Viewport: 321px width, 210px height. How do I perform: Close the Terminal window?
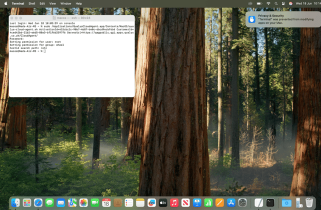(12, 18)
